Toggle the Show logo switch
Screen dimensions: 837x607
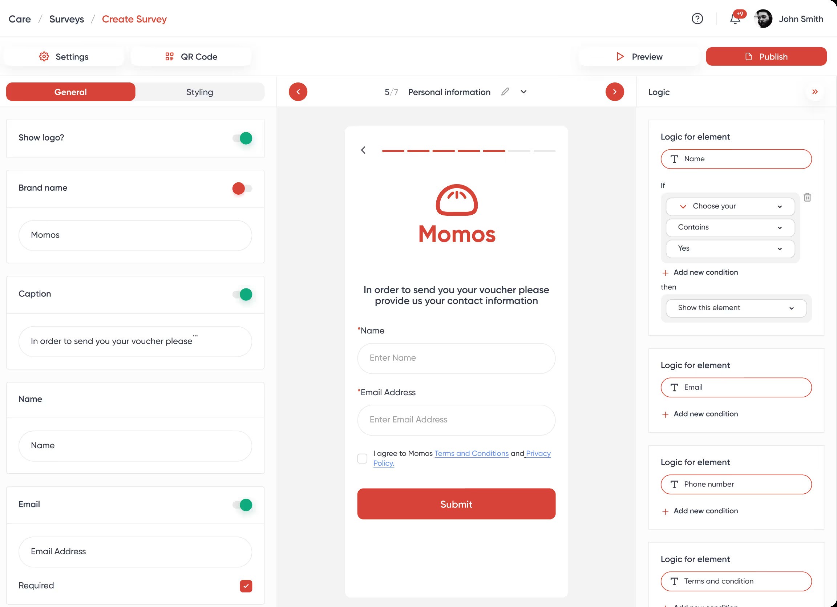coord(242,138)
